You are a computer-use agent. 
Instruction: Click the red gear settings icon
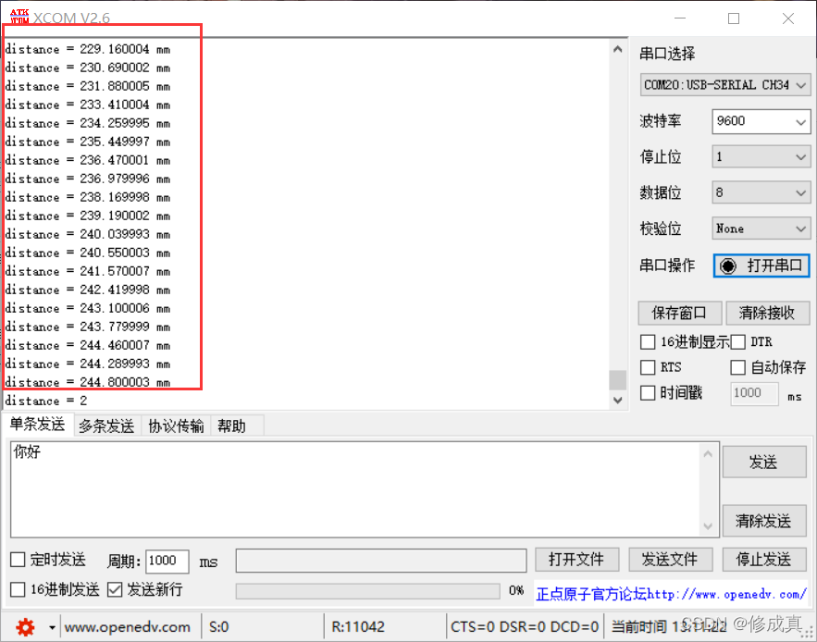pyautogui.click(x=25, y=627)
